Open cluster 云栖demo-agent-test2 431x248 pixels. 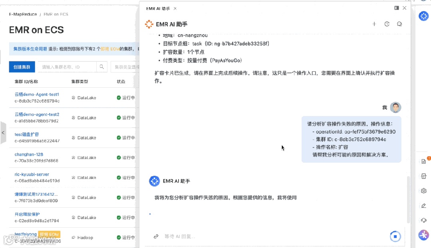pos(37,114)
